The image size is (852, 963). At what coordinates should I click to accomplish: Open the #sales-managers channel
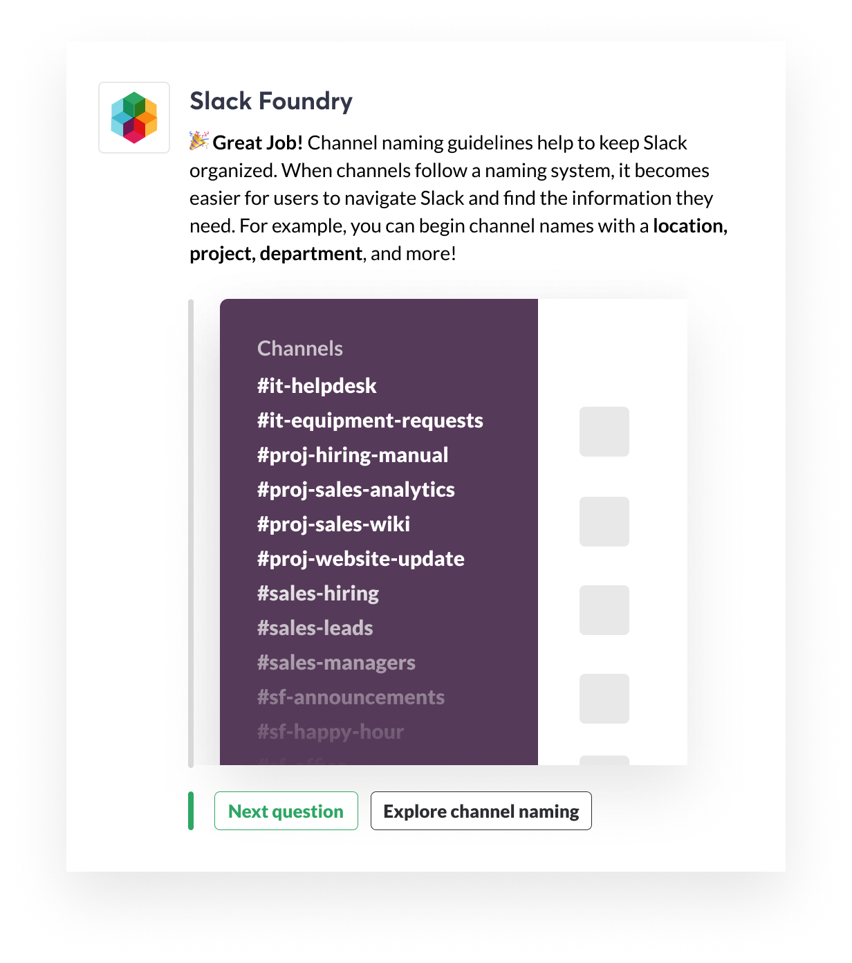(336, 663)
